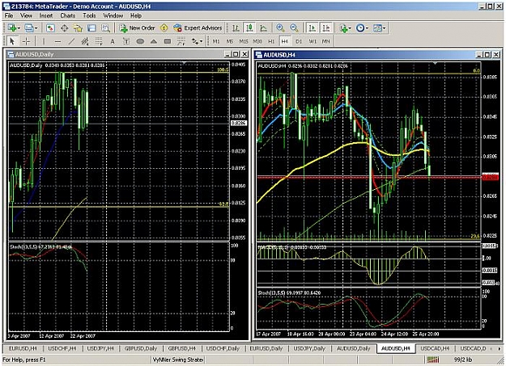Viewport: 506px width, 366px height.
Task: Open the Indicators list dropdown
Action: click(x=345, y=28)
